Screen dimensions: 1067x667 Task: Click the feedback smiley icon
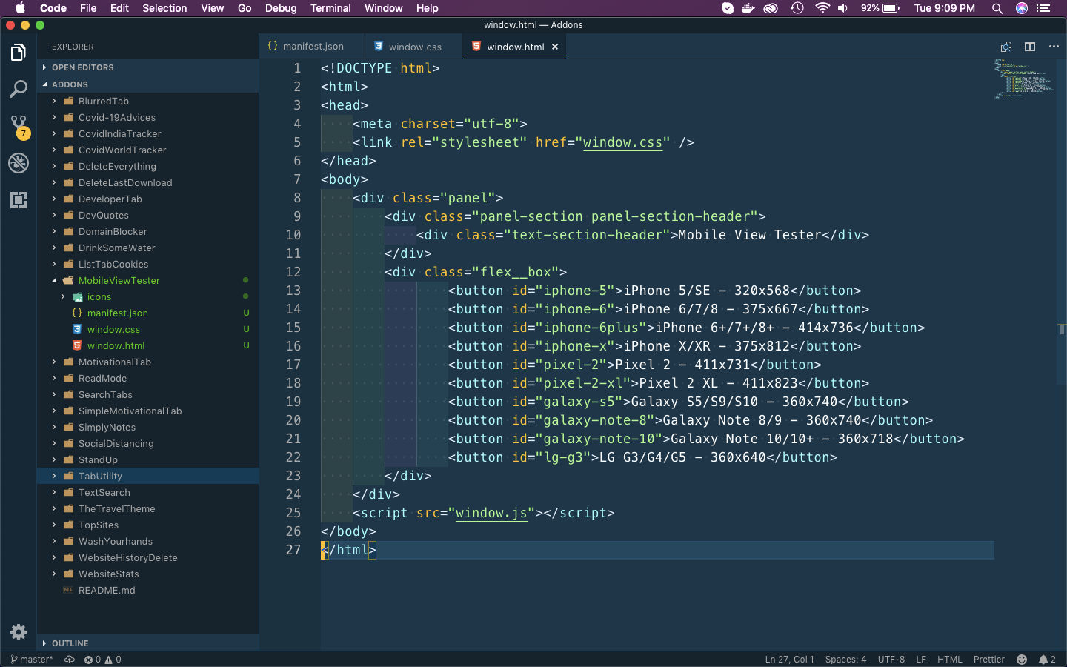(1022, 660)
